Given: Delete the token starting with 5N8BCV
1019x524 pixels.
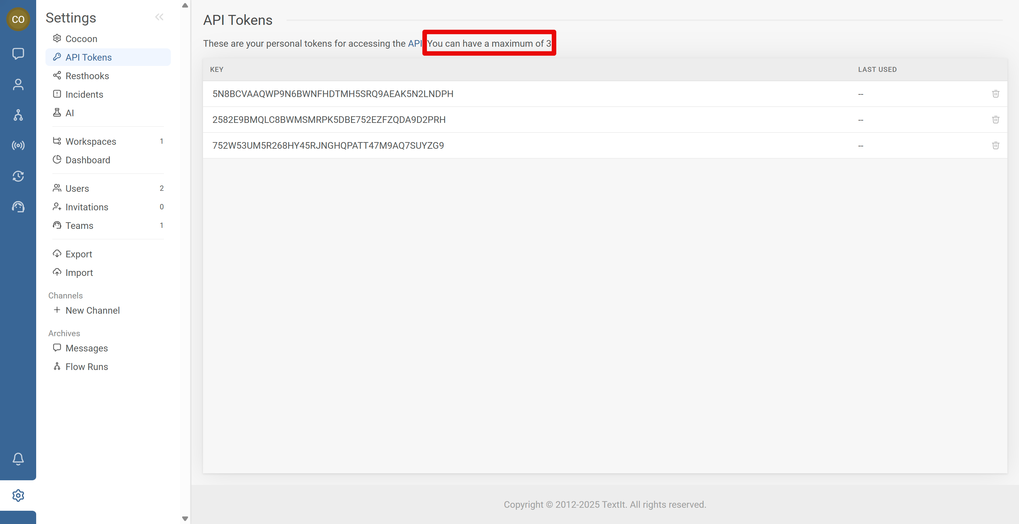Looking at the screenshot, I should point(995,94).
